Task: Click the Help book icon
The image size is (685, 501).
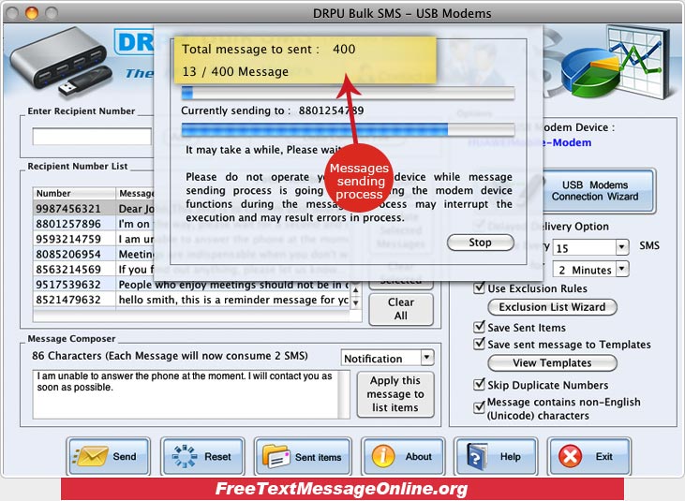Action: point(477,456)
